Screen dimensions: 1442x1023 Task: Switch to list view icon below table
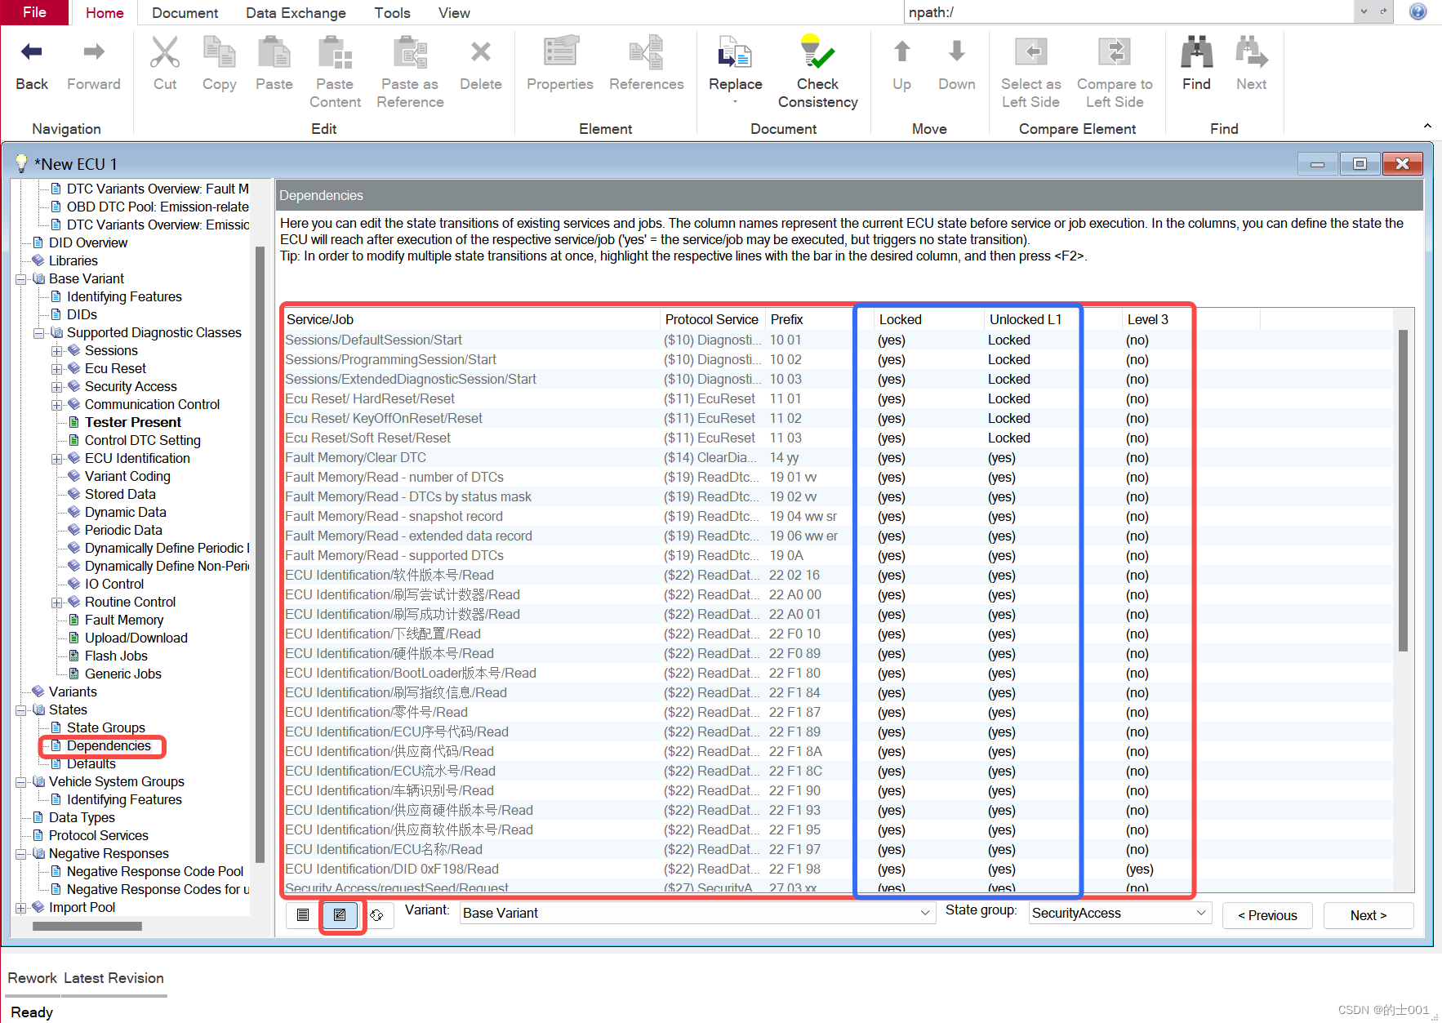[303, 914]
